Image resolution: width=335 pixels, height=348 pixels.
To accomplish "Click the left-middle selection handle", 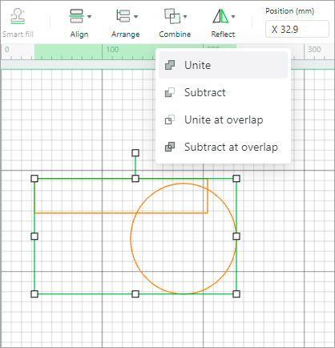I will (x=34, y=237).
